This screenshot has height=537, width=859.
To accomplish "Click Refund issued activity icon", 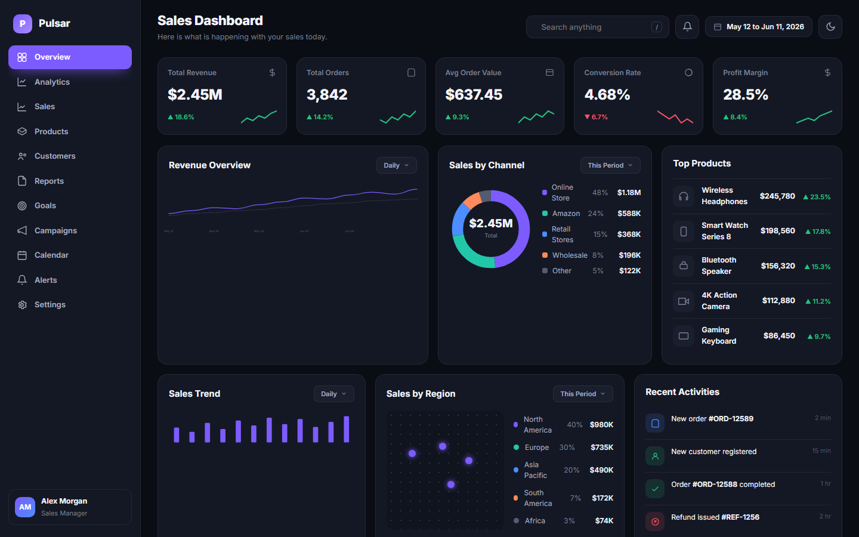I will tap(655, 521).
